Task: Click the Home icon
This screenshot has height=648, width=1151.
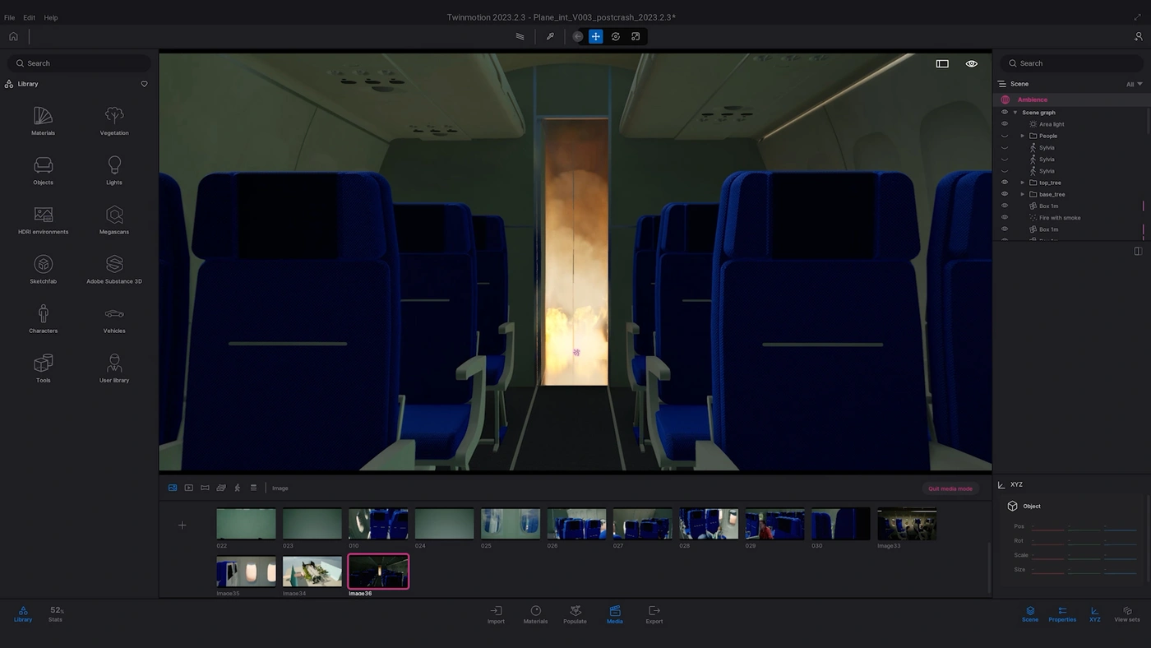Action: click(x=13, y=36)
